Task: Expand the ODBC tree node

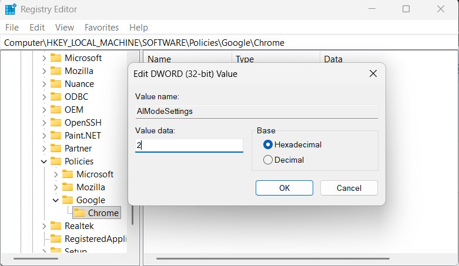Action: point(44,96)
